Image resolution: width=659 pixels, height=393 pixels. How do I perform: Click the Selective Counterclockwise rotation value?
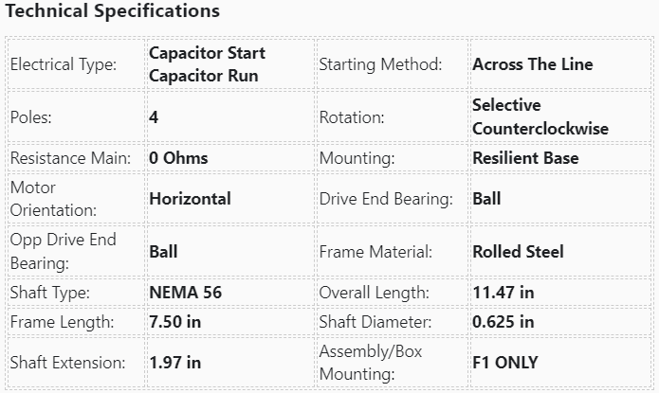540,116
